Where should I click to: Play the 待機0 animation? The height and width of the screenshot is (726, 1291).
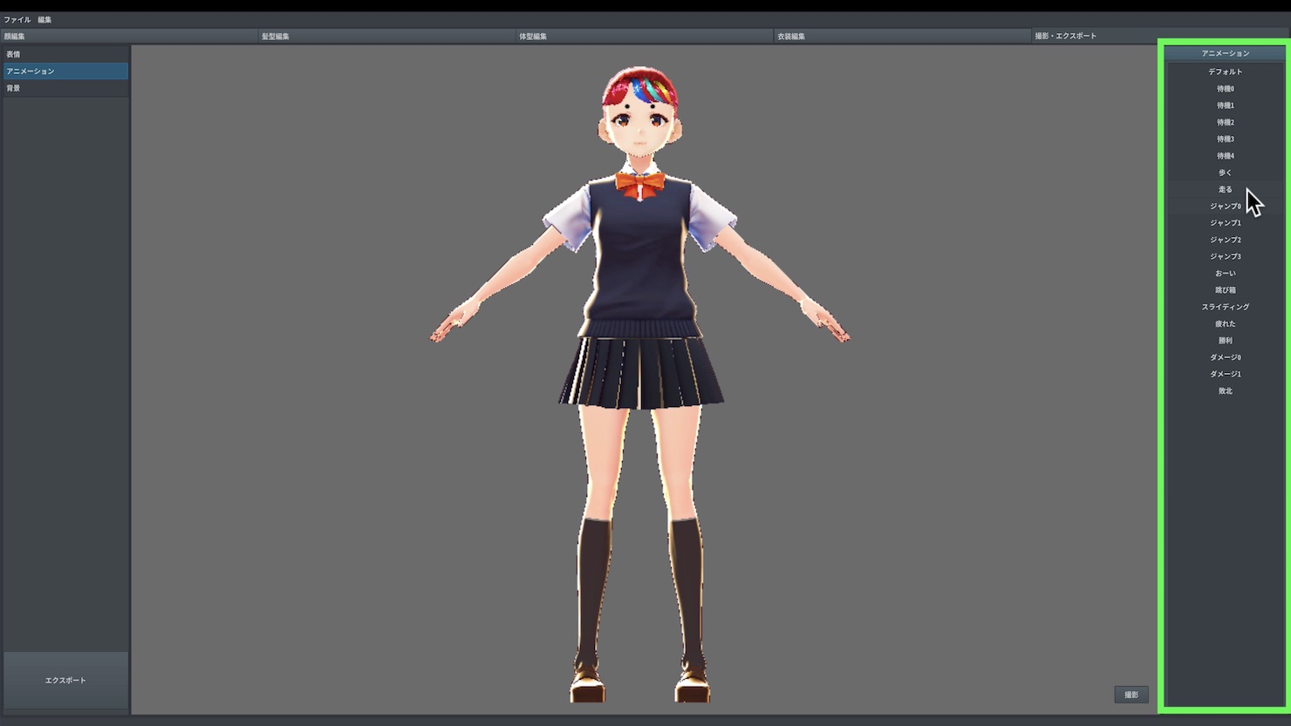1225,89
